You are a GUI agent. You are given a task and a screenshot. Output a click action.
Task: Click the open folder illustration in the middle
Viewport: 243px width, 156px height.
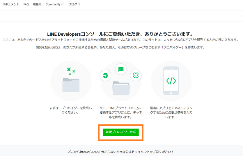coord(121,88)
